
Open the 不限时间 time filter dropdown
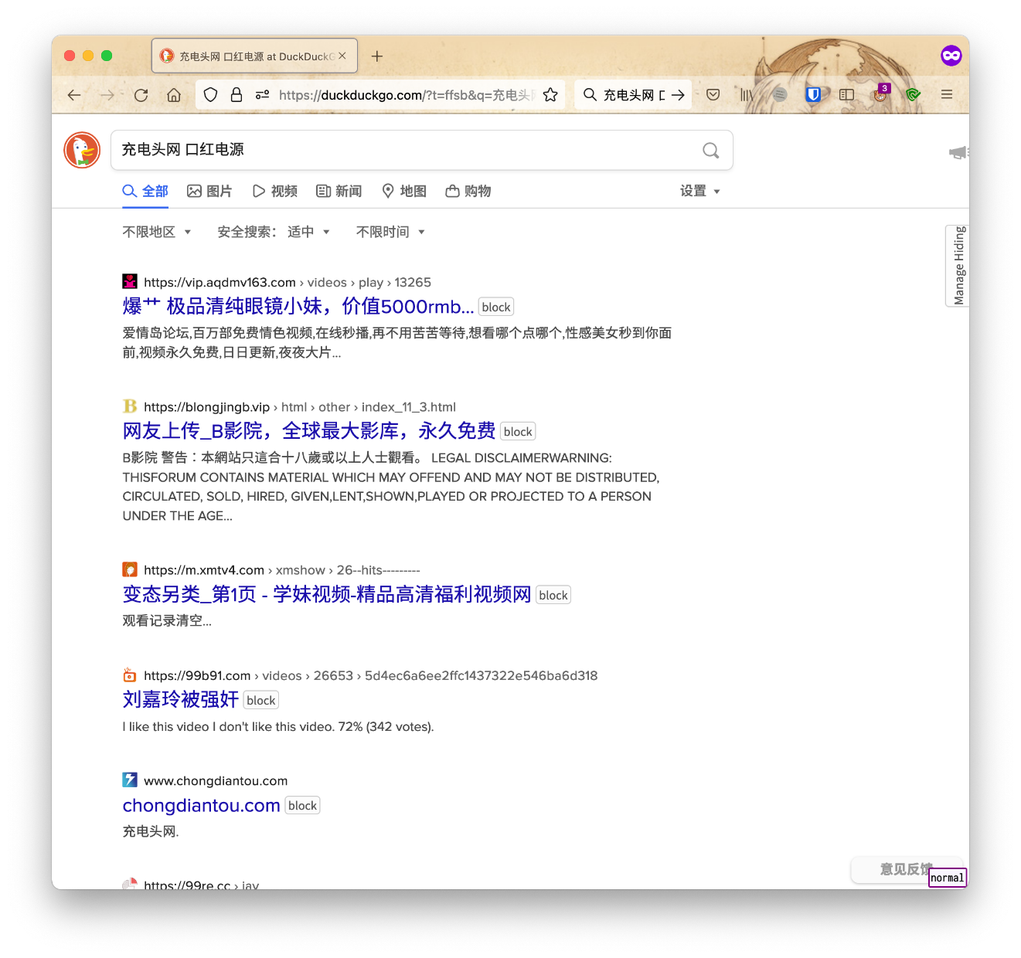390,232
